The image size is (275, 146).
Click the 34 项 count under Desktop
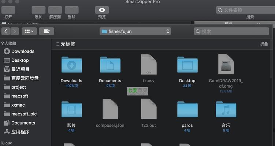(x=187, y=86)
